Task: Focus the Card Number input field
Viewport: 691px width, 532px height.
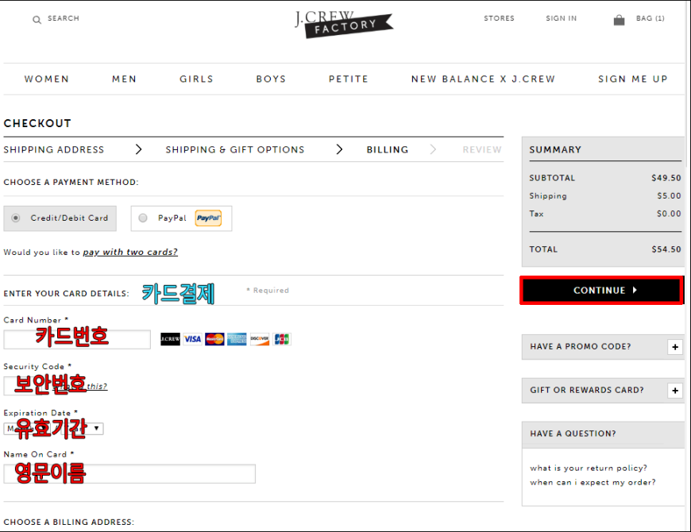Action: pyautogui.click(x=77, y=340)
